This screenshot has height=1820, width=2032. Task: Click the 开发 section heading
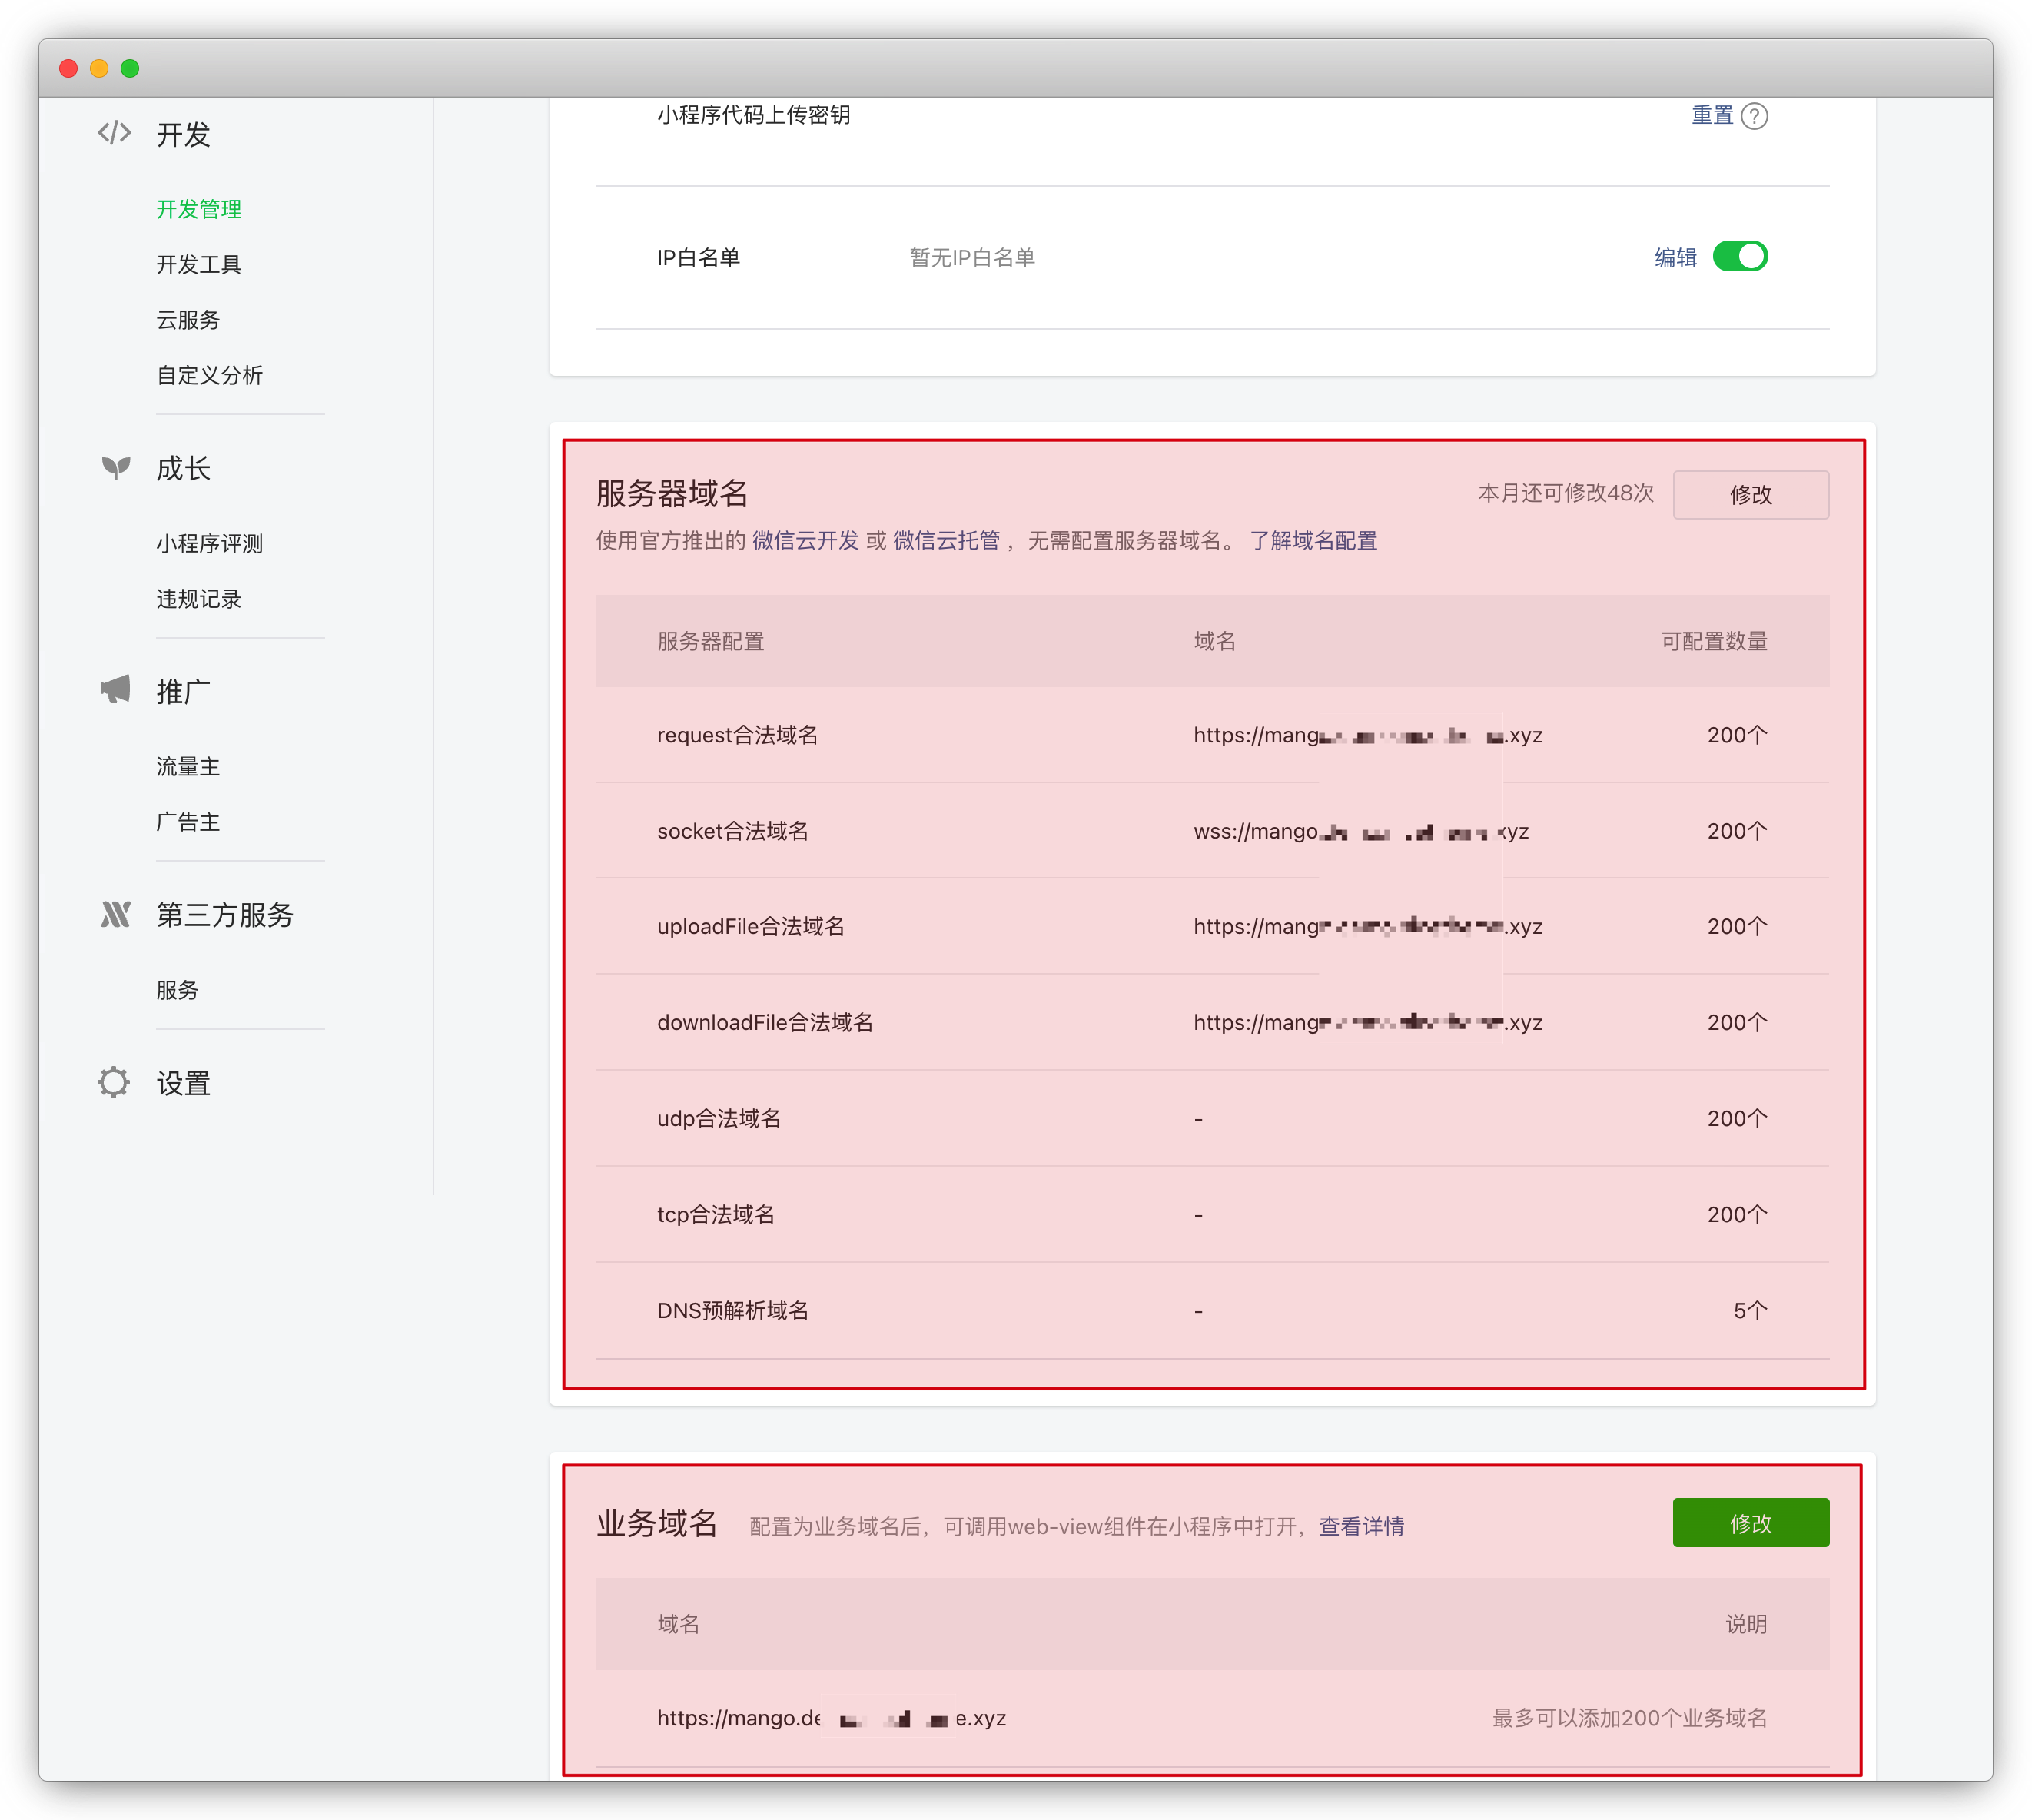pos(183,134)
